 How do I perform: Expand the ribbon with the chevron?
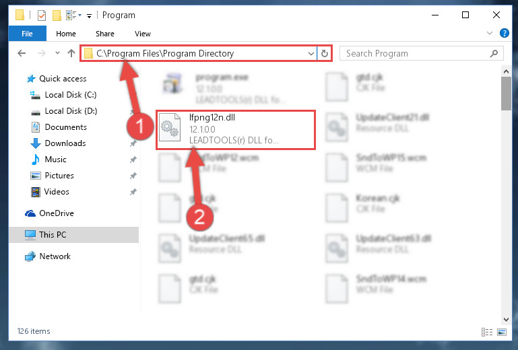pyautogui.click(x=490, y=33)
